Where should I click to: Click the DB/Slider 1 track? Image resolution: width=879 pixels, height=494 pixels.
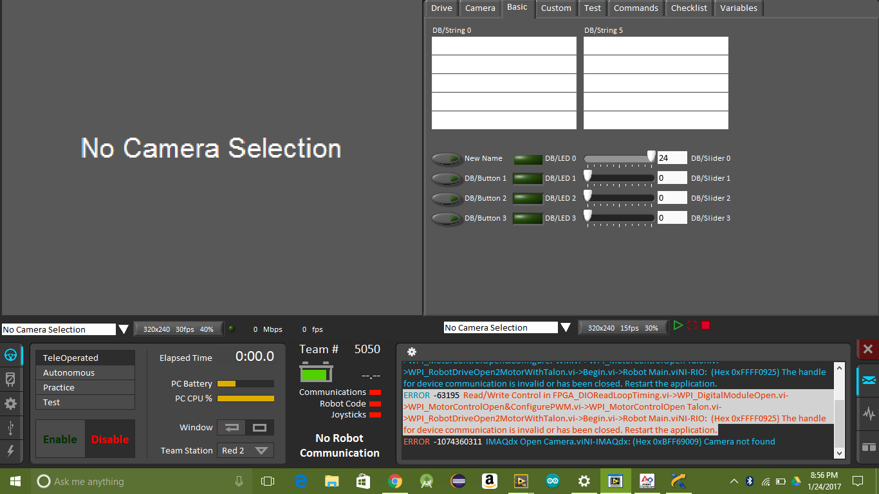619,178
